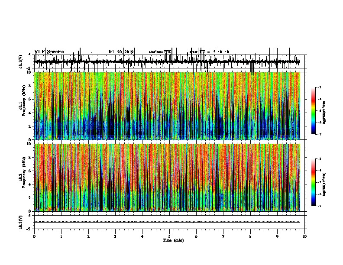The width and height of the screenshot is (343, 265).
Task: Click the "ch.1(V)" waveform axis label
Action: click(21, 61)
